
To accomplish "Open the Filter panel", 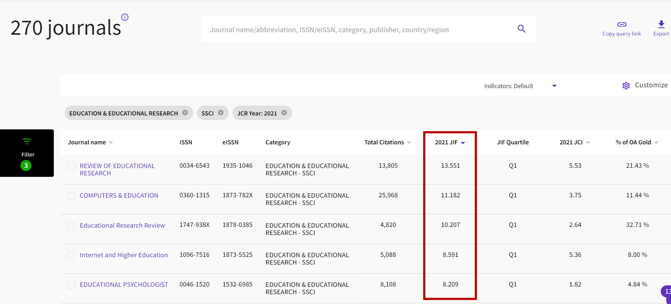I will tap(27, 153).
